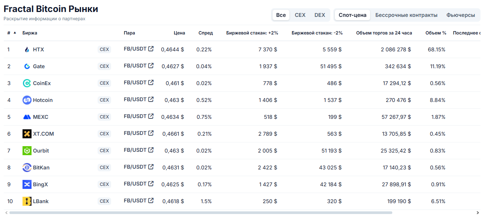
Task: Open the Hotcoin exchange name link
Action: (x=43, y=100)
